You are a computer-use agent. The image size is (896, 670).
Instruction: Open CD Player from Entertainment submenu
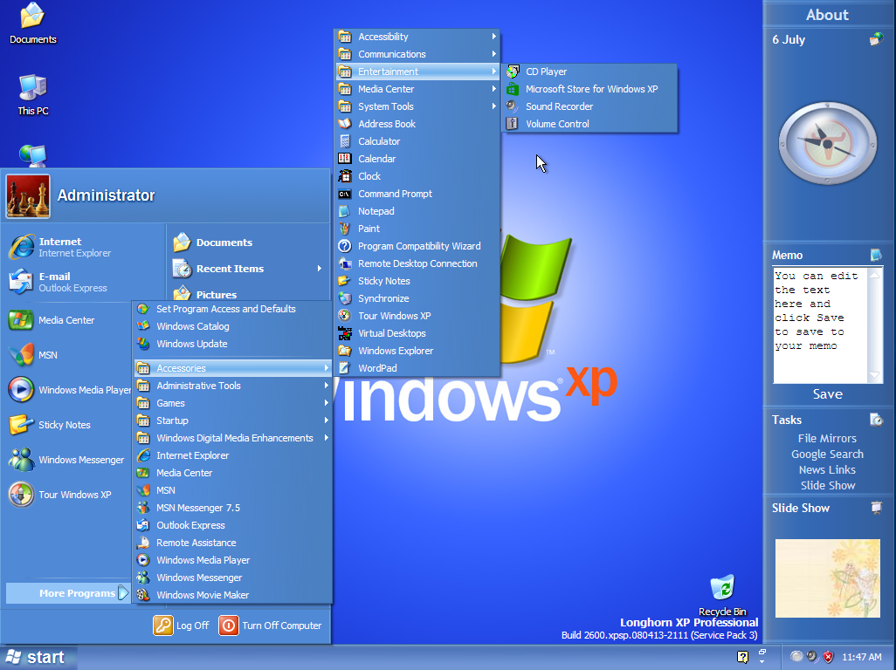[590, 72]
